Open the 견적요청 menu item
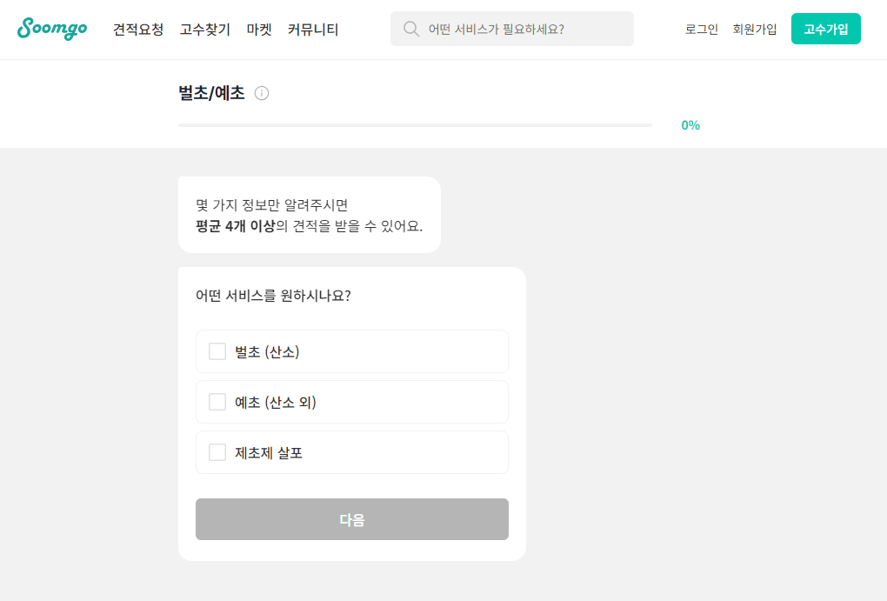The height and width of the screenshot is (601, 887). (137, 29)
